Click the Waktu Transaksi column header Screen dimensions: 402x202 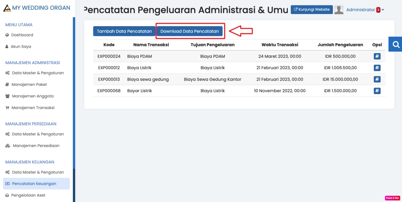[x=280, y=45]
